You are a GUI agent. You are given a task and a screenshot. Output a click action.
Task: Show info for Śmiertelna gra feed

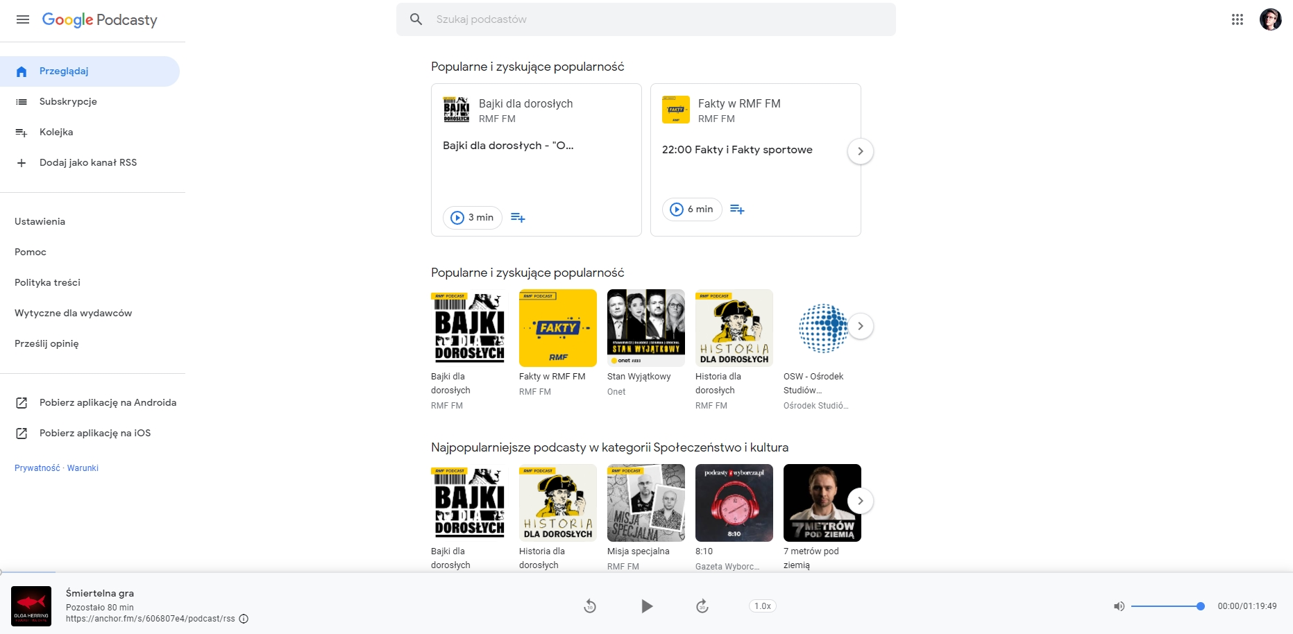tap(244, 619)
